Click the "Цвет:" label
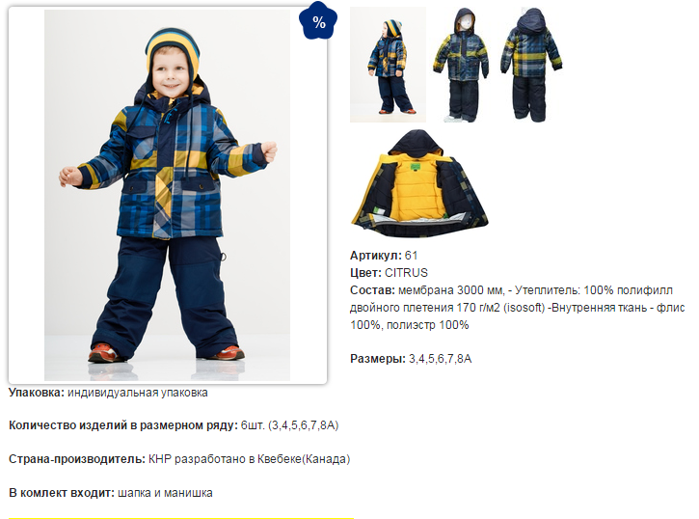Image resolution: width=699 pixels, height=519 pixels. [365, 273]
